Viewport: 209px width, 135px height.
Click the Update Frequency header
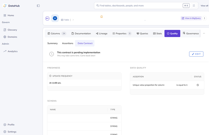point(84,76)
